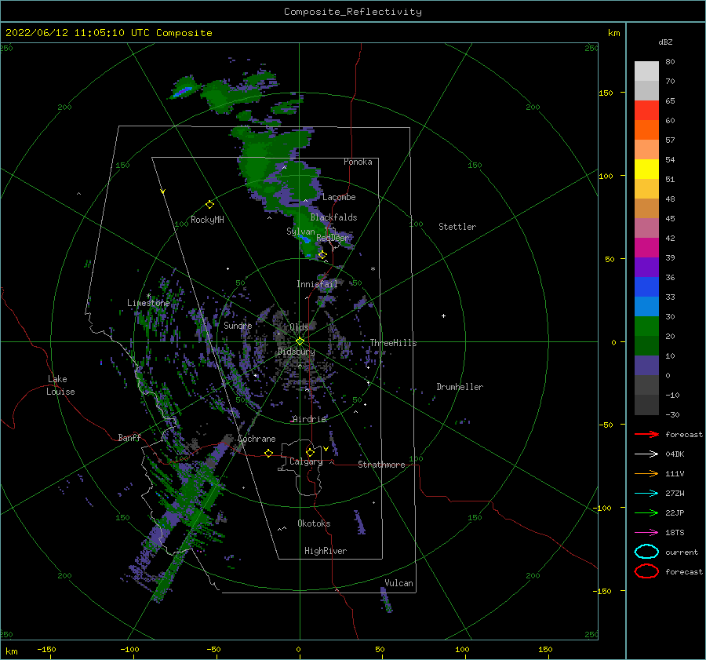Screen dimensions: 706x660
Task: Click the Okotoks label
Action: coord(314,523)
